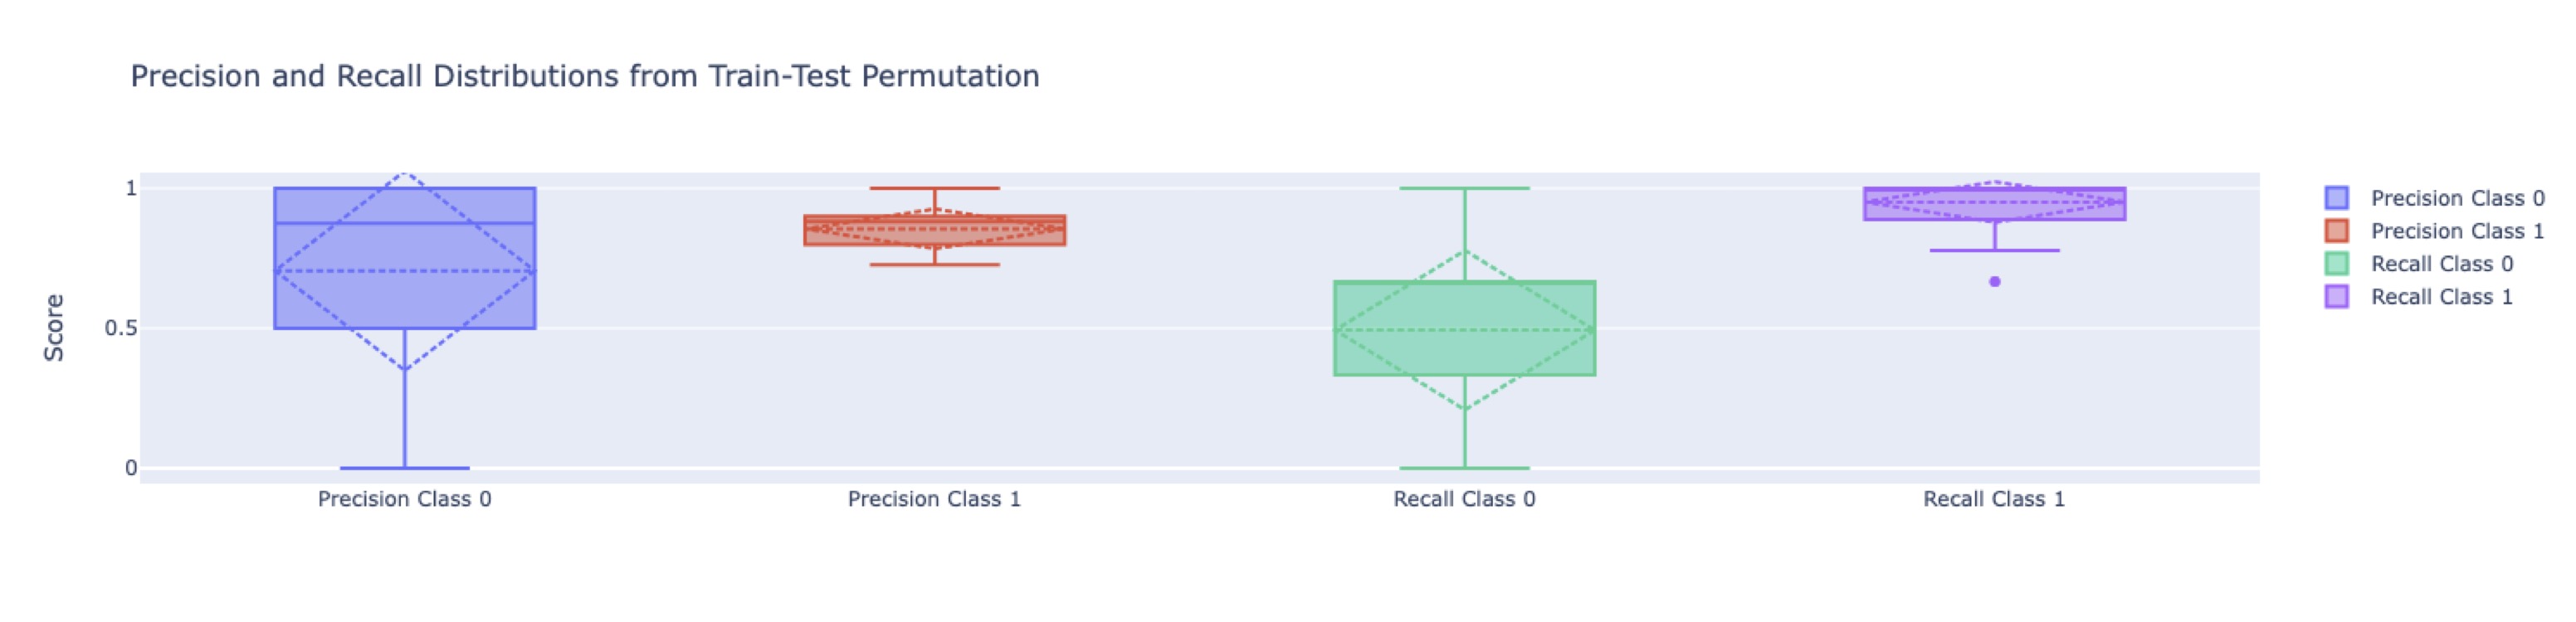Click the red Precision Class 1 box
The width and height of the screenshot is (2576, 622).
point(935,230)
